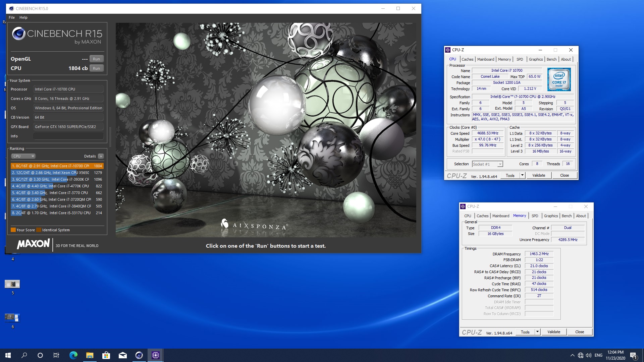Click Close button in upper CPU-Z

tap(565, 175)
